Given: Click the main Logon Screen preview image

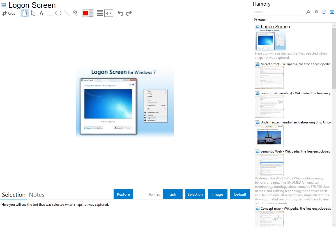Looking at the screenshot, I should tap(125, 102).
